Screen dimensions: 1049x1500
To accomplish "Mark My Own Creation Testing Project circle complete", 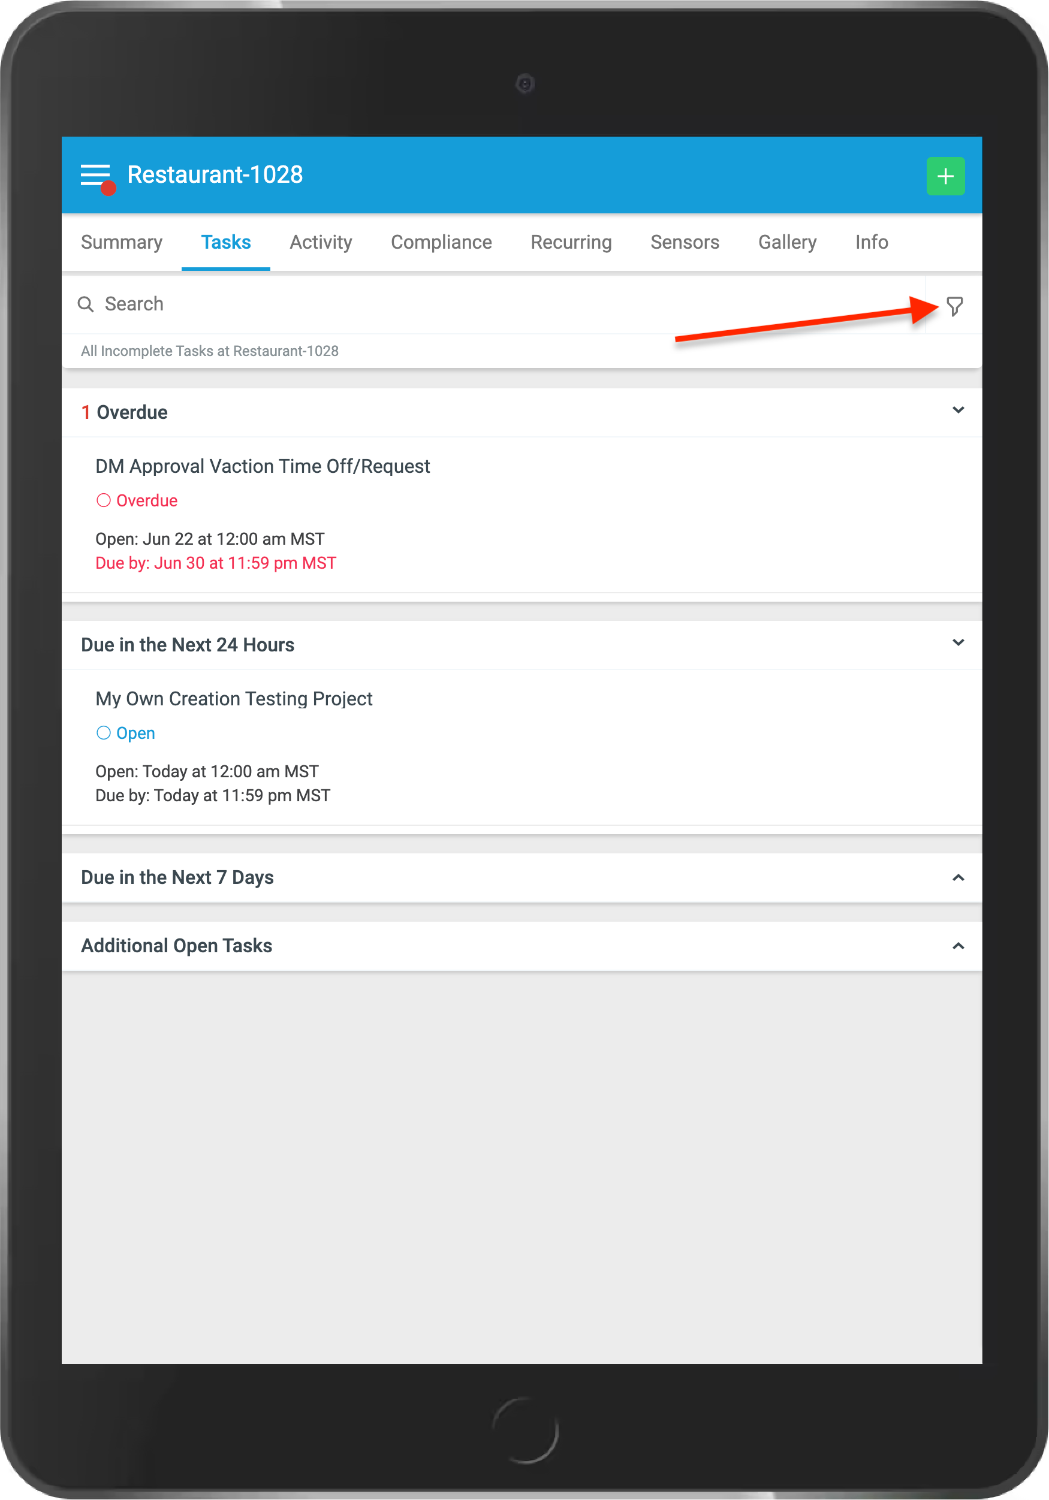I will (103, 732).
